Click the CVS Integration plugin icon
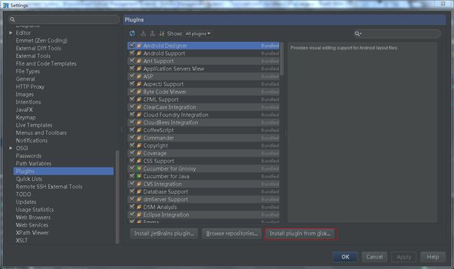The width and height of the screenshot is (454, 269). (x=139, y=184)
